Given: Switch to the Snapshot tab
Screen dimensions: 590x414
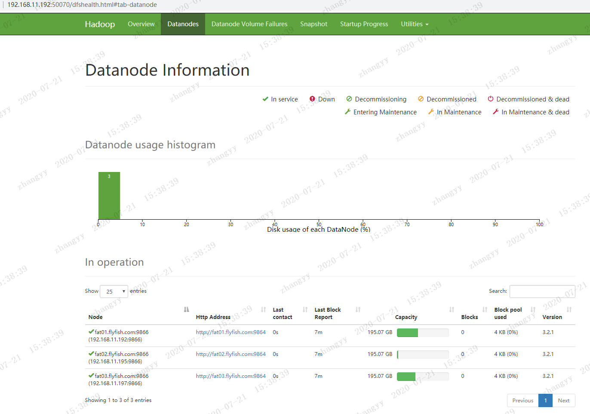Looking at the screenshot, I should click(x=313, y=24).
